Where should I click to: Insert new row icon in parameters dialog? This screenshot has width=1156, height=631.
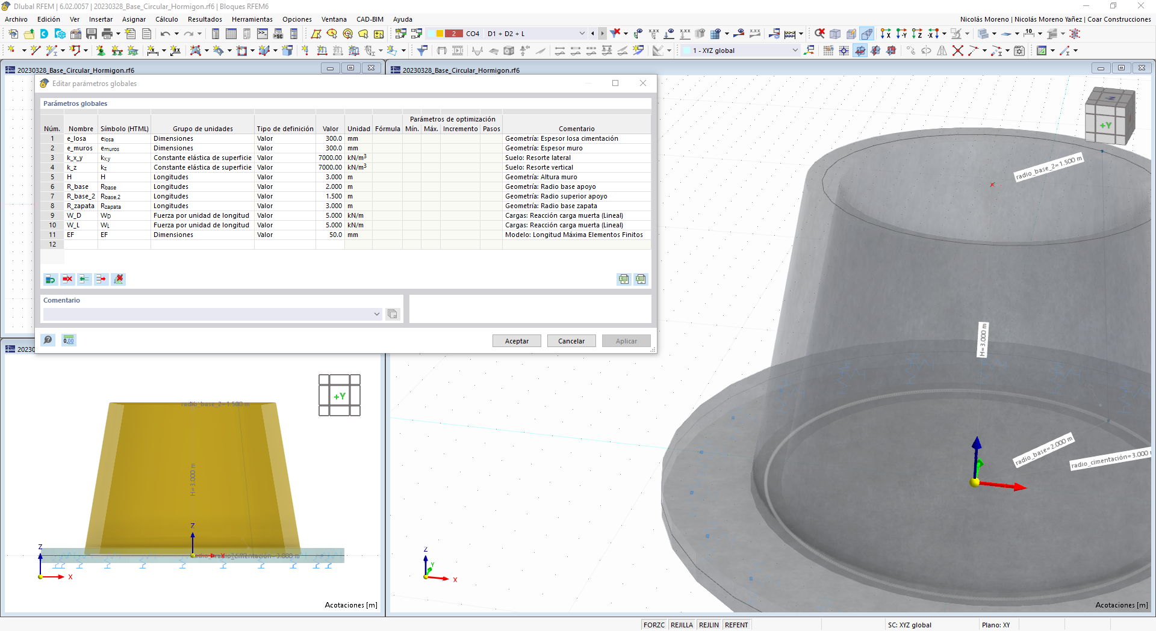tap(51, 279)
